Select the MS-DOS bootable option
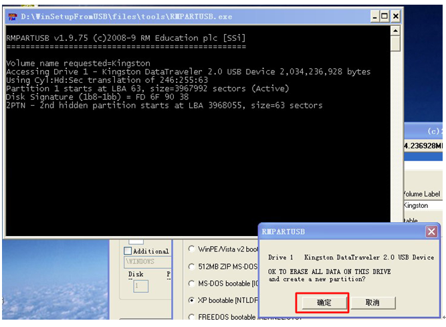Screen dimensions: 446x327 tap(191, 284)
